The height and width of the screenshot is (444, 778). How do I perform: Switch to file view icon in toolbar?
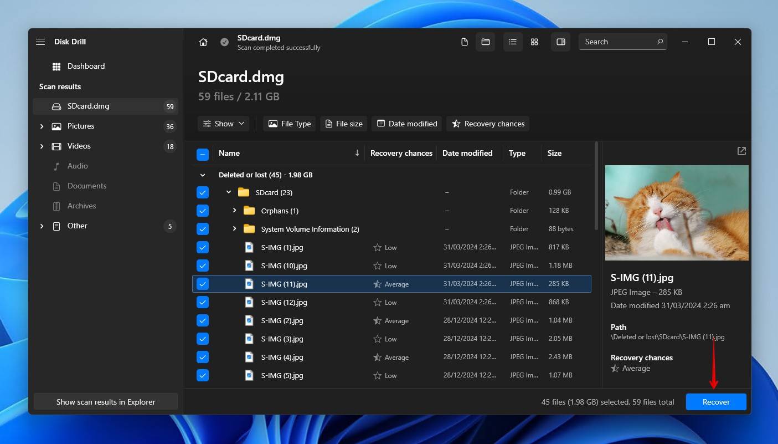(x=465, y=42)
